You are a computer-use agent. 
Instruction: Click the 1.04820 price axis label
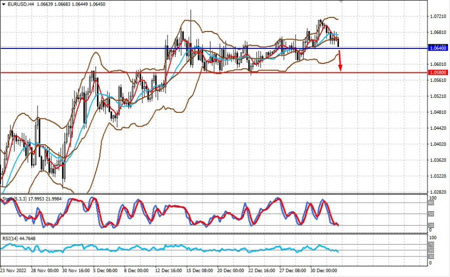436,112
